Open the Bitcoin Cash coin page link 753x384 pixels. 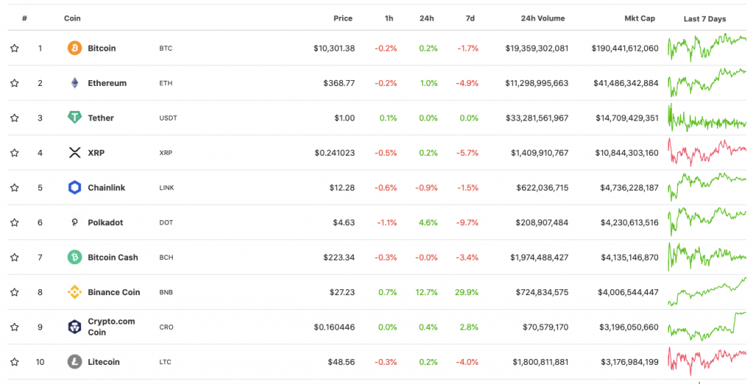(113, 258)
